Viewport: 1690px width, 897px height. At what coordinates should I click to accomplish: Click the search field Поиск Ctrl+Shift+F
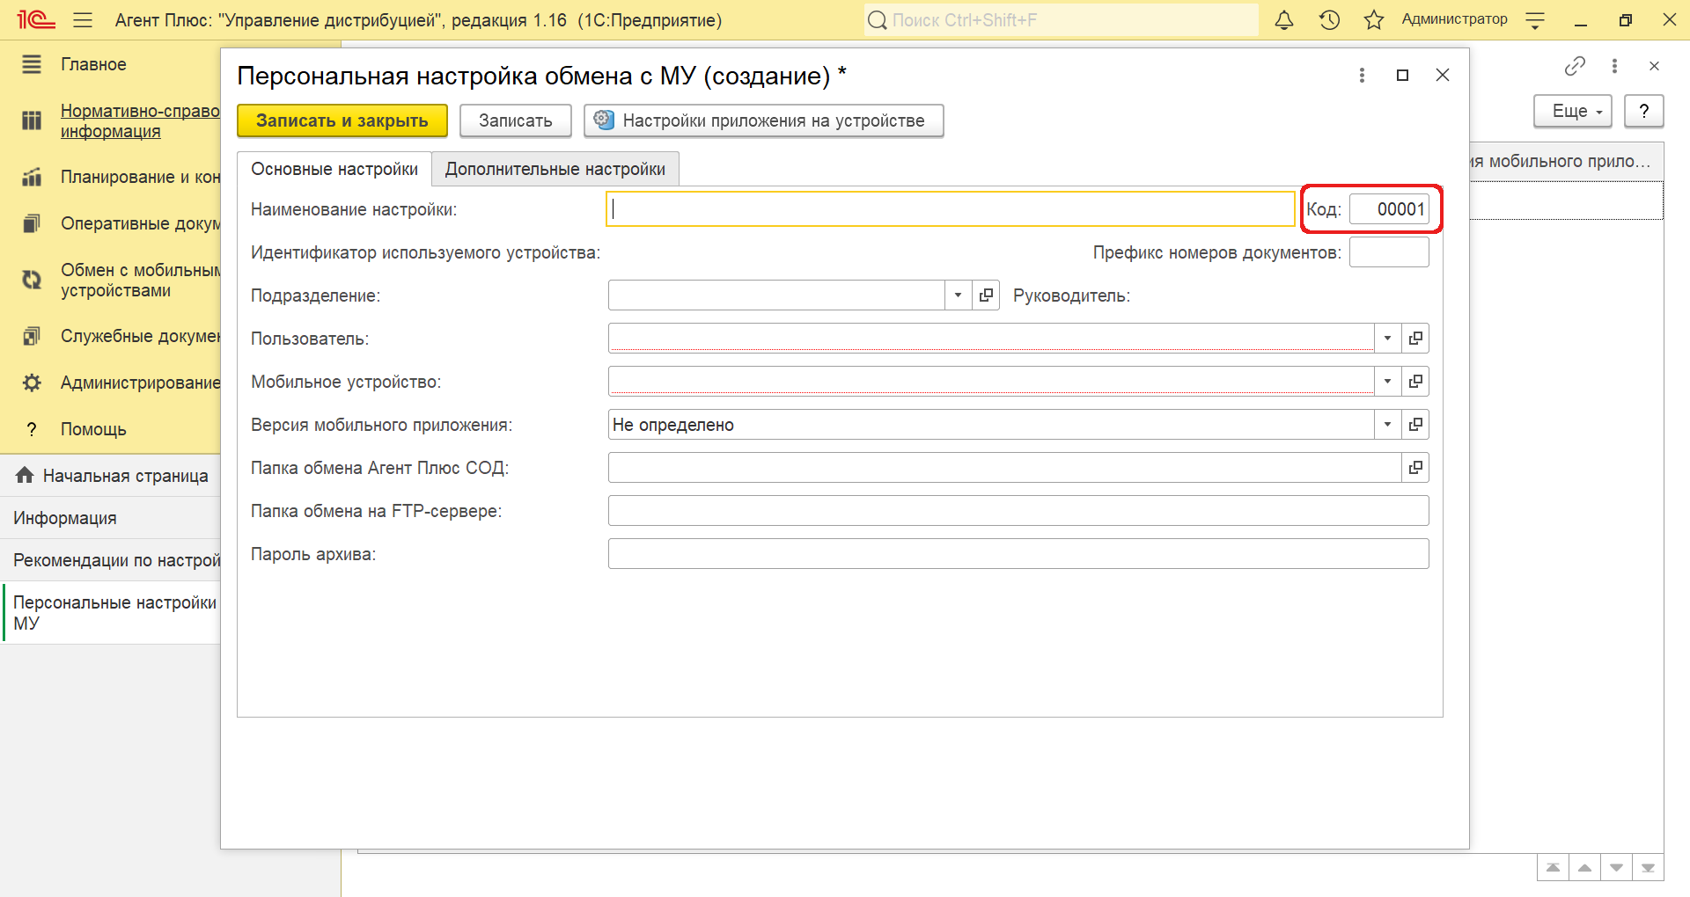[1062, 19]
